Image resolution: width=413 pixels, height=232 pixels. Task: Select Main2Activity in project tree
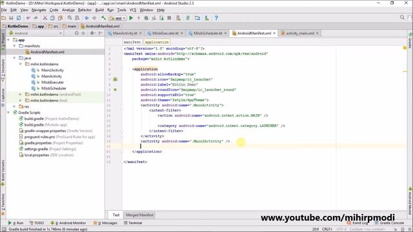pyautogui.click(x=52, y=70)
